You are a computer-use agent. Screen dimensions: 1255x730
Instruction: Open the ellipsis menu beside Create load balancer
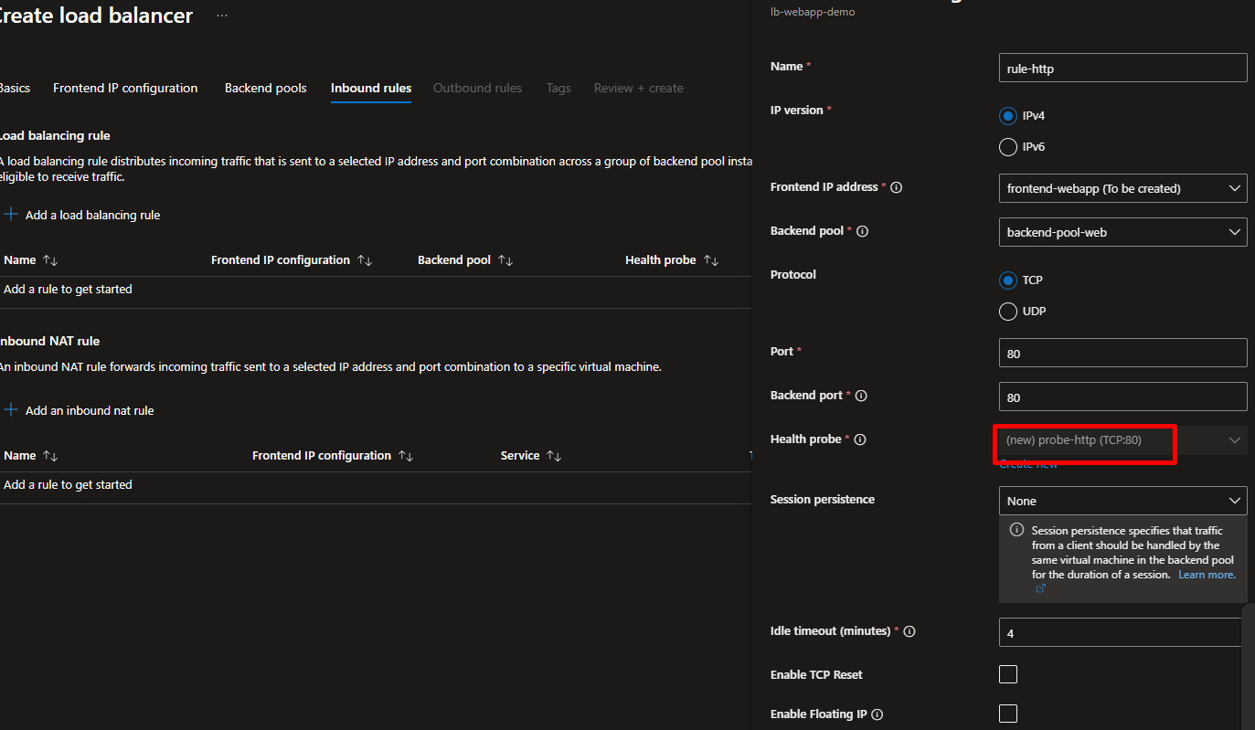click(x=222, y=16)
